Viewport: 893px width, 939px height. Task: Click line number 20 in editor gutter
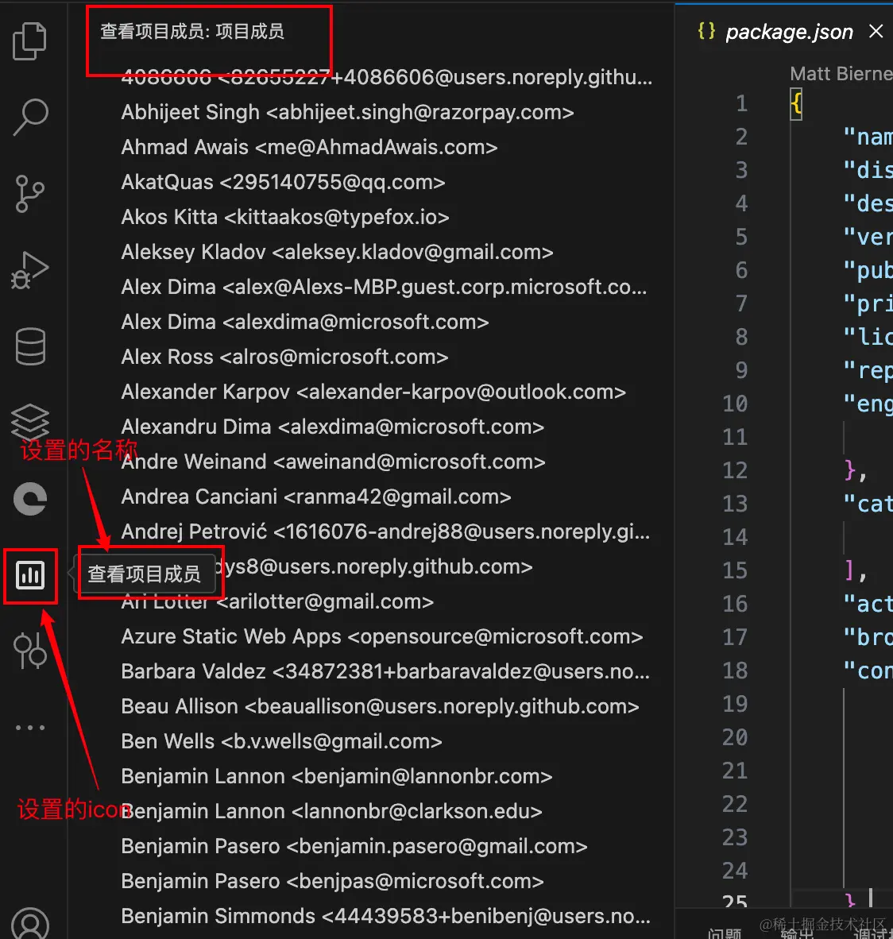click(x=735, y=737)
